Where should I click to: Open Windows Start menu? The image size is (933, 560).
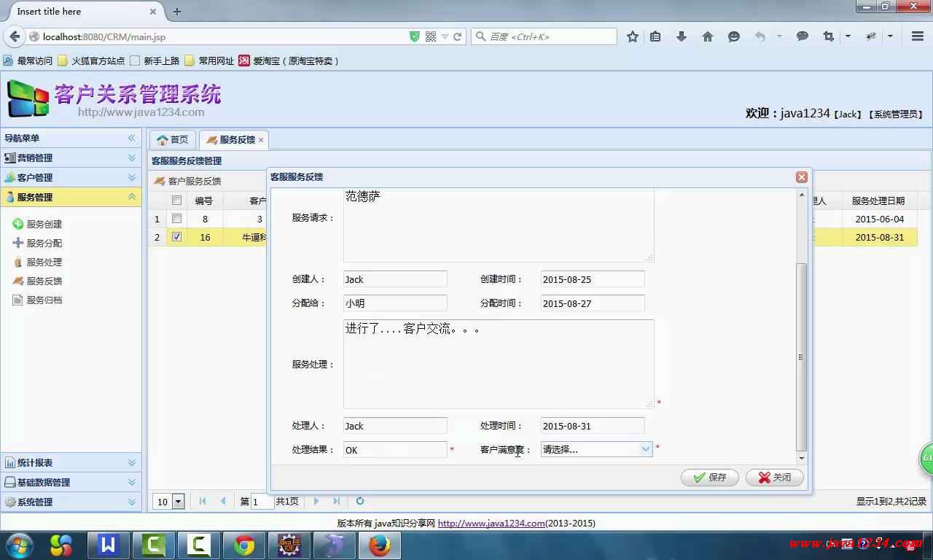[x=18, y=545]
